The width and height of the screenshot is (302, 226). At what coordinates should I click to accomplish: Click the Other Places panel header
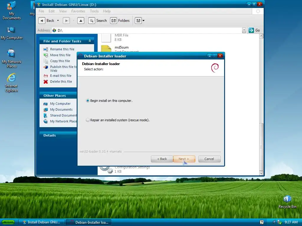58,96
